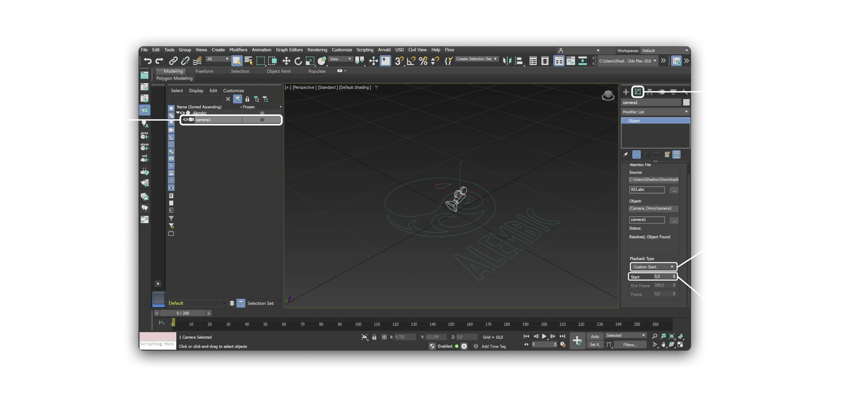Viewport: 855px width, 397px height.
Task: Switch to the Freeform ribbon tab
Action: (x=204, y=71)
